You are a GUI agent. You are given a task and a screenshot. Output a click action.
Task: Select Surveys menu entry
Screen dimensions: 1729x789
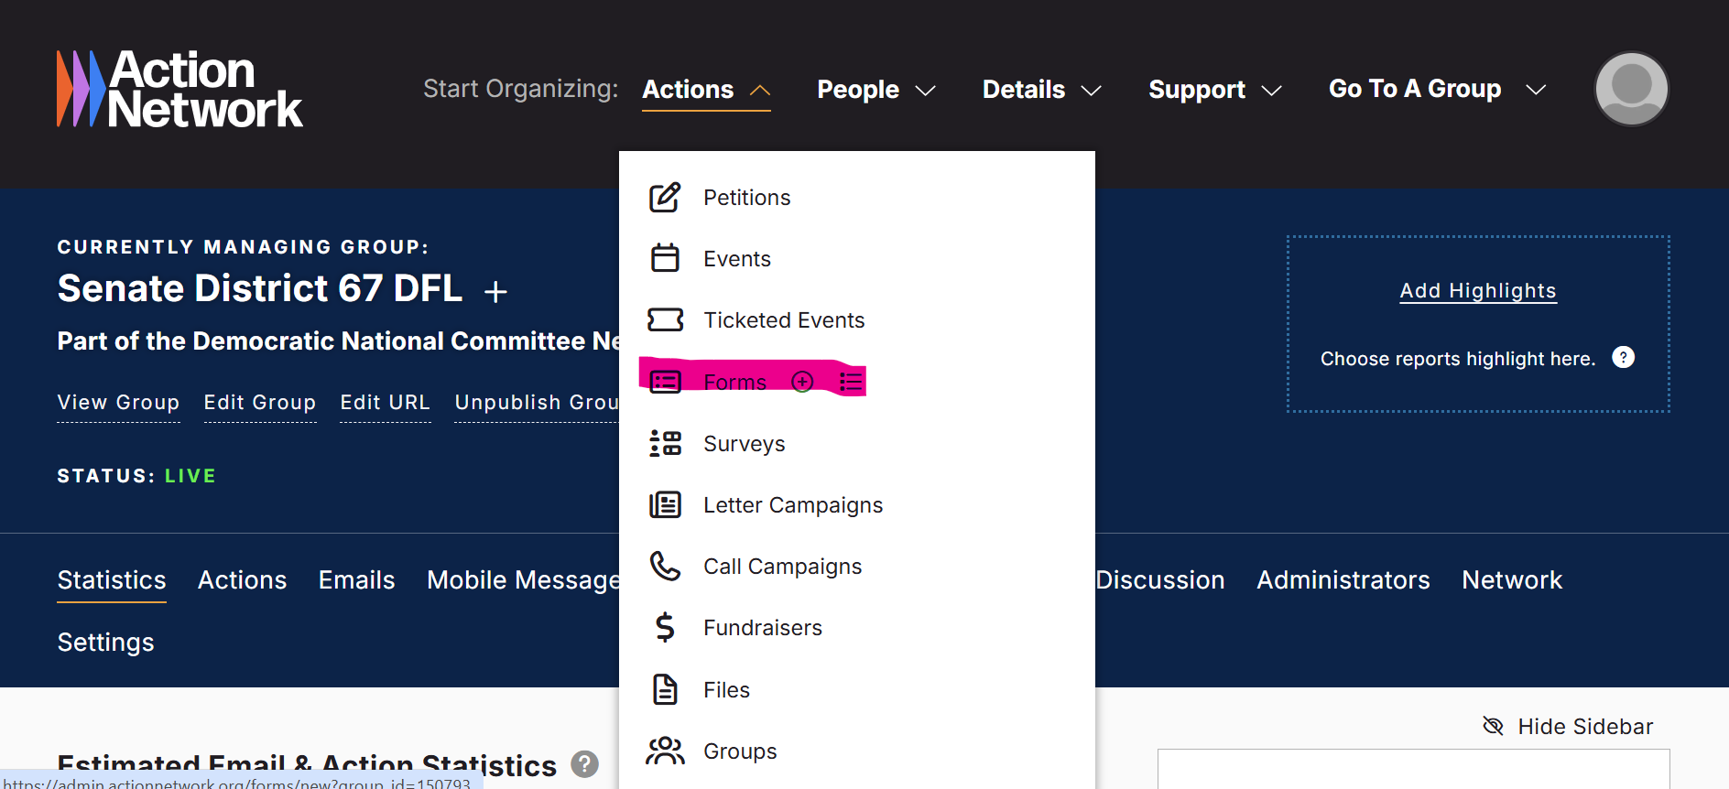[744, 444]
